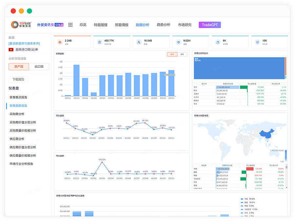The width and height of the screenshot is (295, 221).
Task: Open 采购商分析 in the sidebar
Action: pos(17,114)
